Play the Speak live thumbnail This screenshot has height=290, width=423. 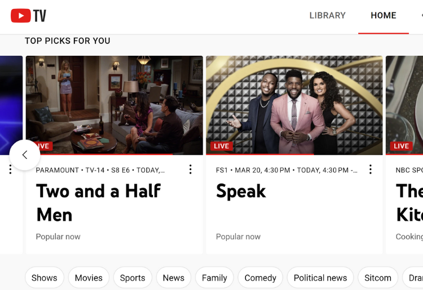(294, 105)
